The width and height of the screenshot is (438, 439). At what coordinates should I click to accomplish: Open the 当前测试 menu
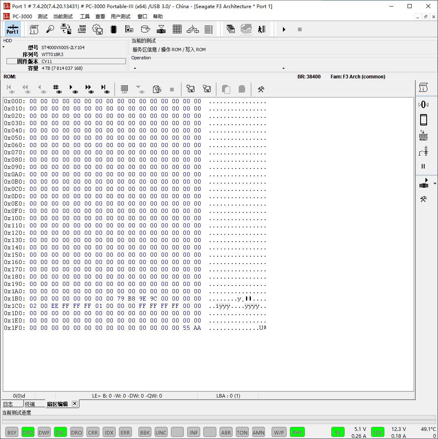(x=63, y=17)
